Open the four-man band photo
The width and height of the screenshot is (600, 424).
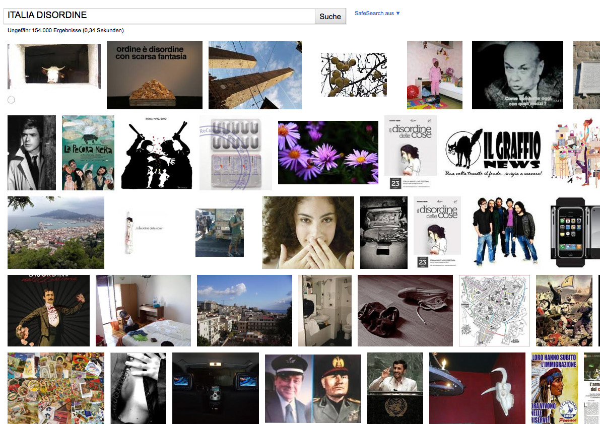[x=505, y=232]
